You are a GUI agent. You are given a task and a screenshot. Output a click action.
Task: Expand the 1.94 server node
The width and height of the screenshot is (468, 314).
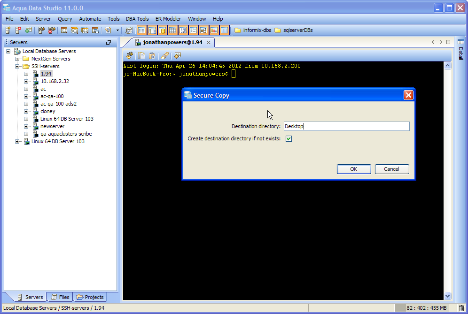[26, 74]
